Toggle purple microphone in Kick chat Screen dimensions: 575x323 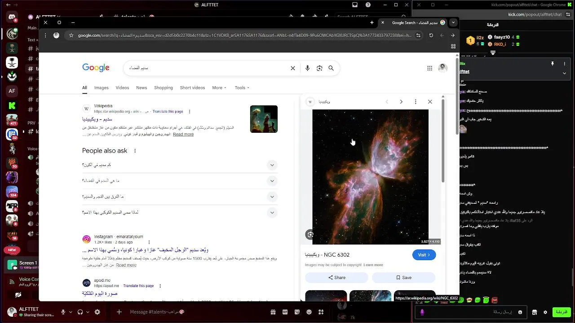(x=422, y=312)
